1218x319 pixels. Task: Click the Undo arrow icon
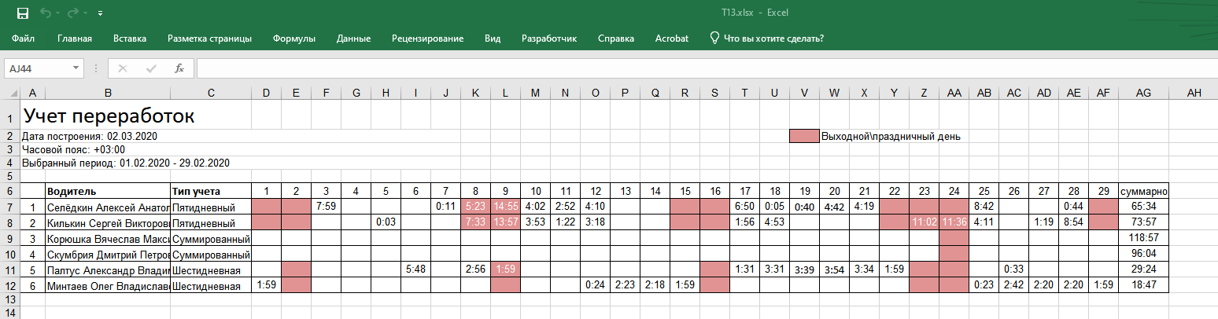pos(46,13)
